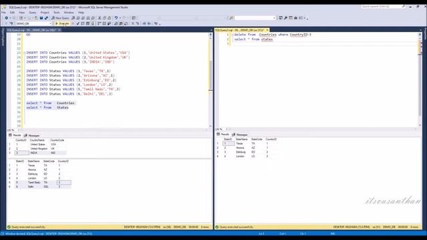Open the Find combo box dropdown arrow

pyautogui.click(x=274, y=18)
